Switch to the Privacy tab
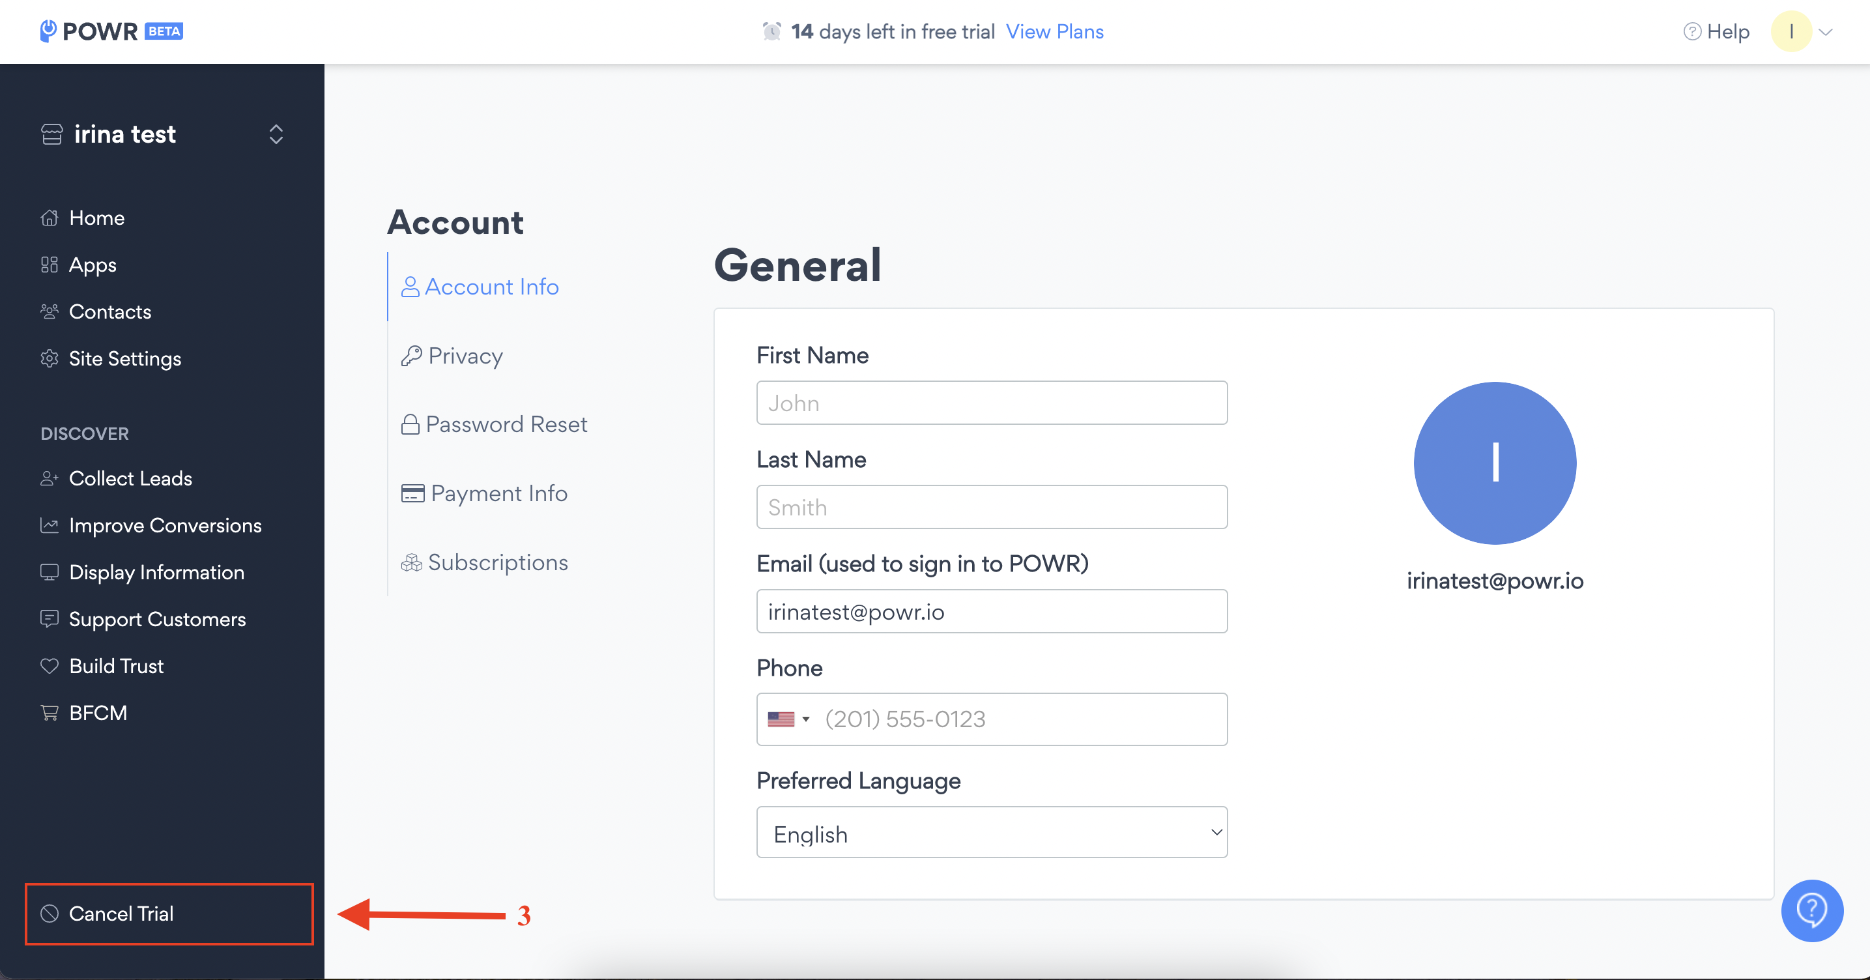The height and width of the screenshot is (980, 1870). 465,356
